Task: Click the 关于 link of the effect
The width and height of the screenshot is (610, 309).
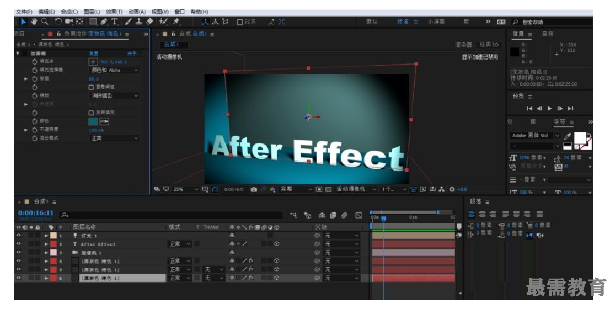Action: (x=133, y=54)
